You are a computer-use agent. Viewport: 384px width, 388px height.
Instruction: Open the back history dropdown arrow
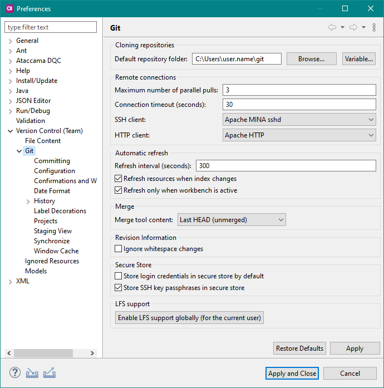pyautogui.click(x=342, y=27)
